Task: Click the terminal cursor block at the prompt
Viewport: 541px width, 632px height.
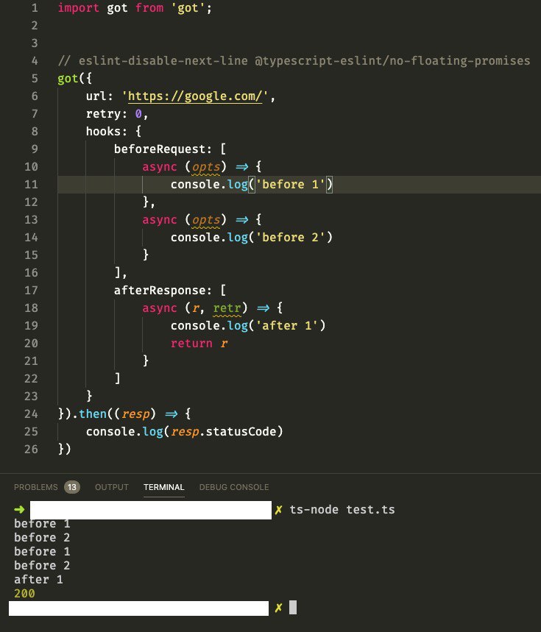Action: (293, 608)
